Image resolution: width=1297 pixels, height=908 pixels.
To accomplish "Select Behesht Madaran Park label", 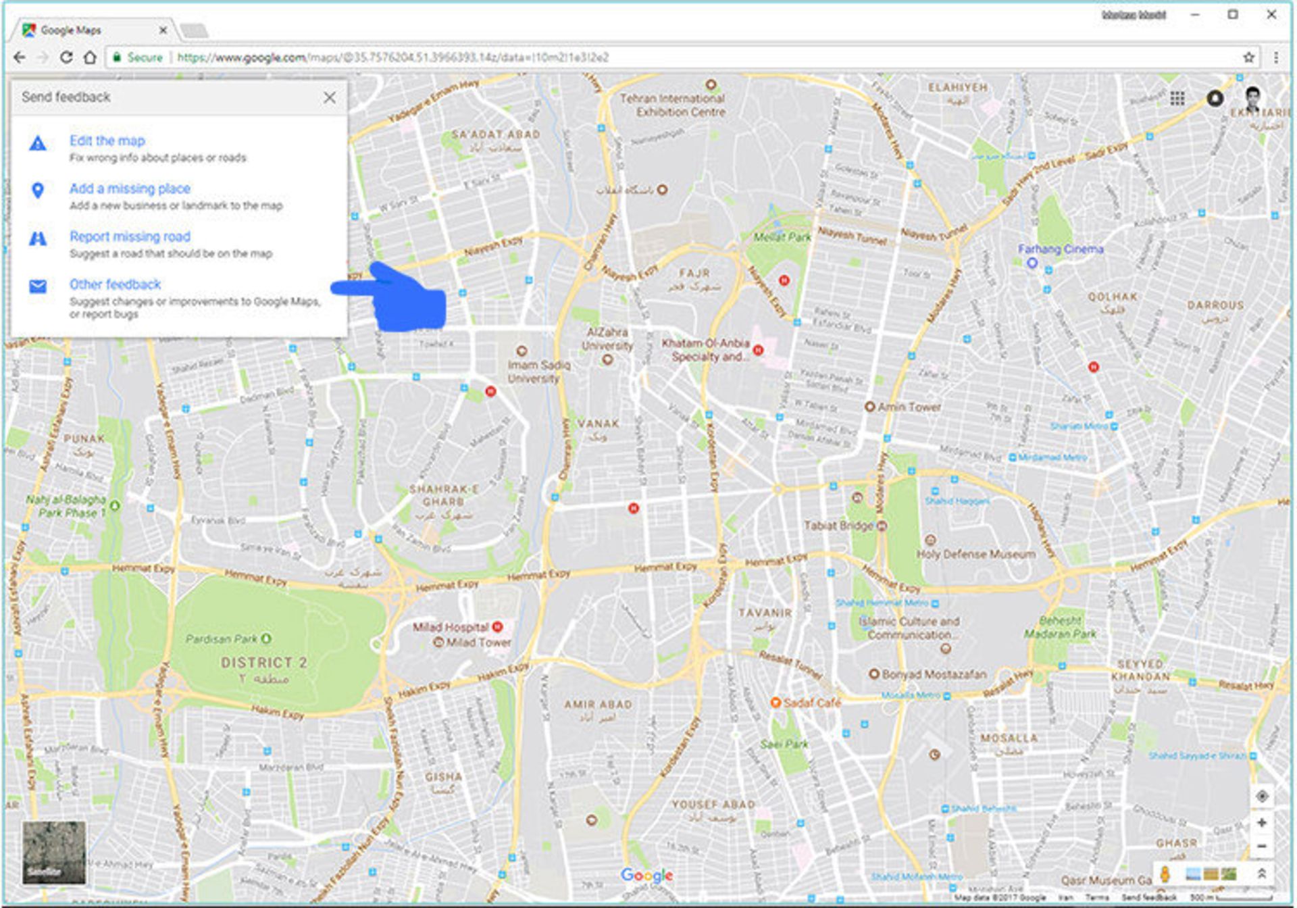I will coord(1060,627).
